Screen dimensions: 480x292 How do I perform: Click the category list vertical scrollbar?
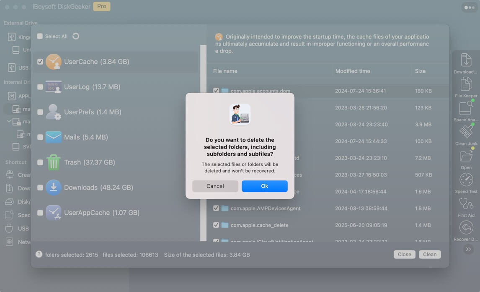(203, 143)
